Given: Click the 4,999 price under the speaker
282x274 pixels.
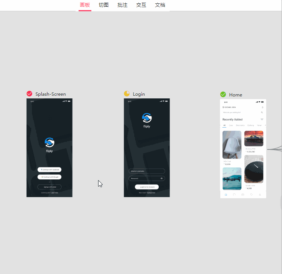Looking at the screenshot, I should [249, 188].
